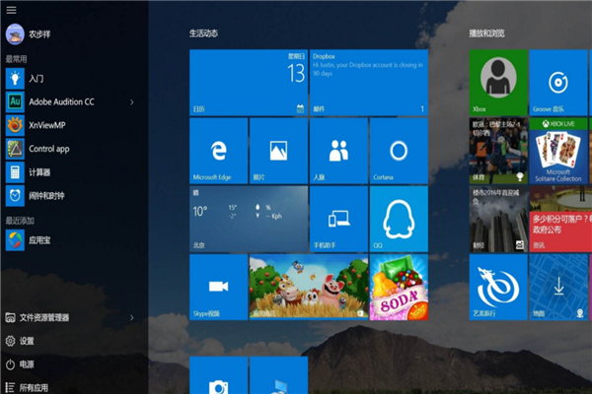Open the Photos 照片 tile
Image resolution: width=592 pixels, height=394 pixels.
coord(278,151)
